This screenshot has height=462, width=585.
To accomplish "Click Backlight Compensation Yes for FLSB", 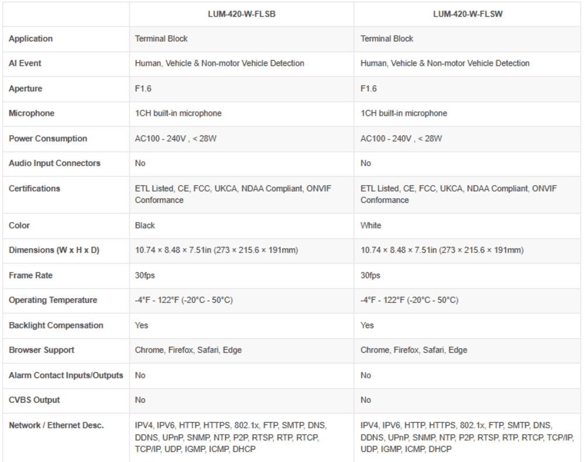I will tap(142, 326).
